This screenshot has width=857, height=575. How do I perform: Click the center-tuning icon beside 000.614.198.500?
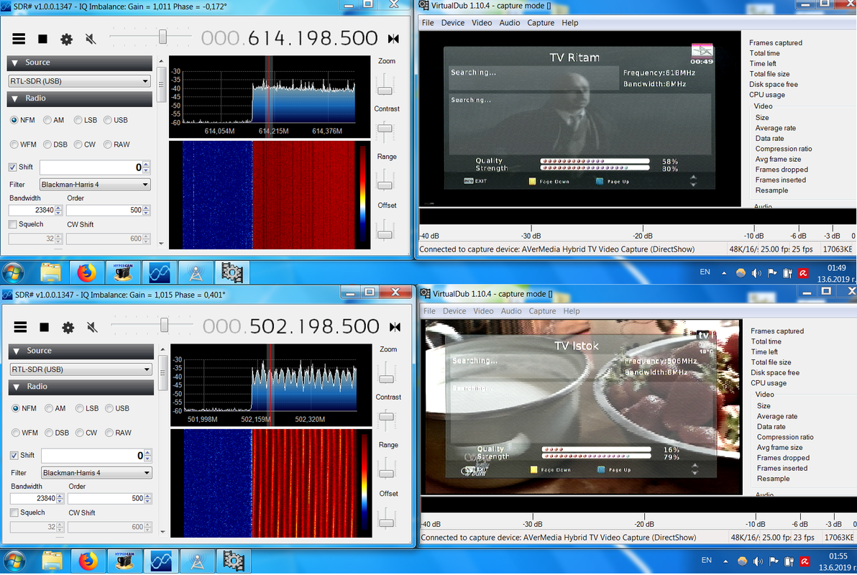click(x=393, y=39)
